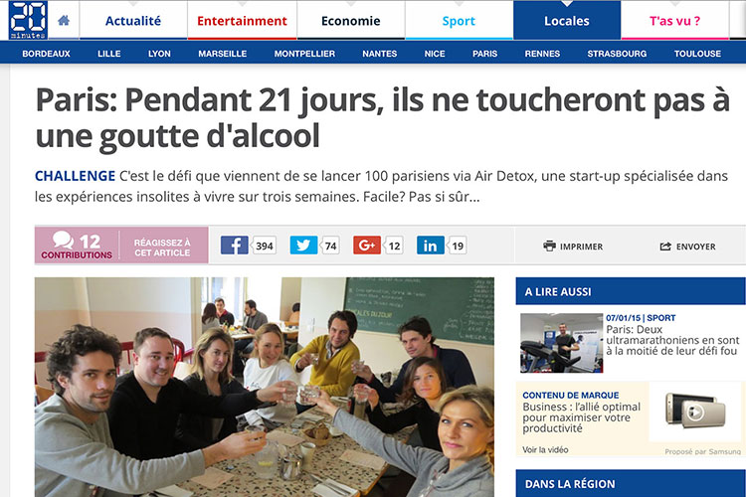Click the 20 minutes logo

coord(28,20)
